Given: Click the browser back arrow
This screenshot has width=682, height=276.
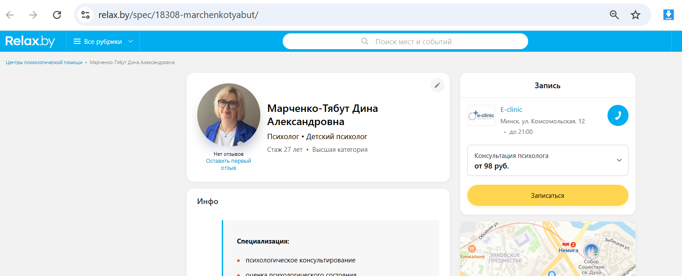Looking at the screenshot, I should [x=10, y=15].
